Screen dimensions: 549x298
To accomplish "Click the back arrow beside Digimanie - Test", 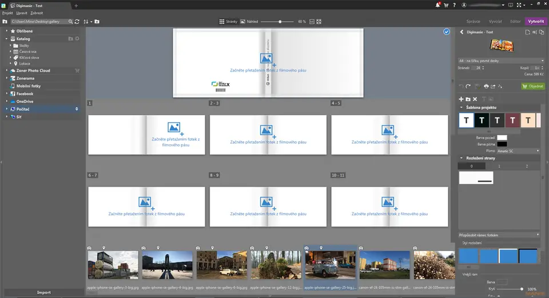I will click(x=462, y=32).
